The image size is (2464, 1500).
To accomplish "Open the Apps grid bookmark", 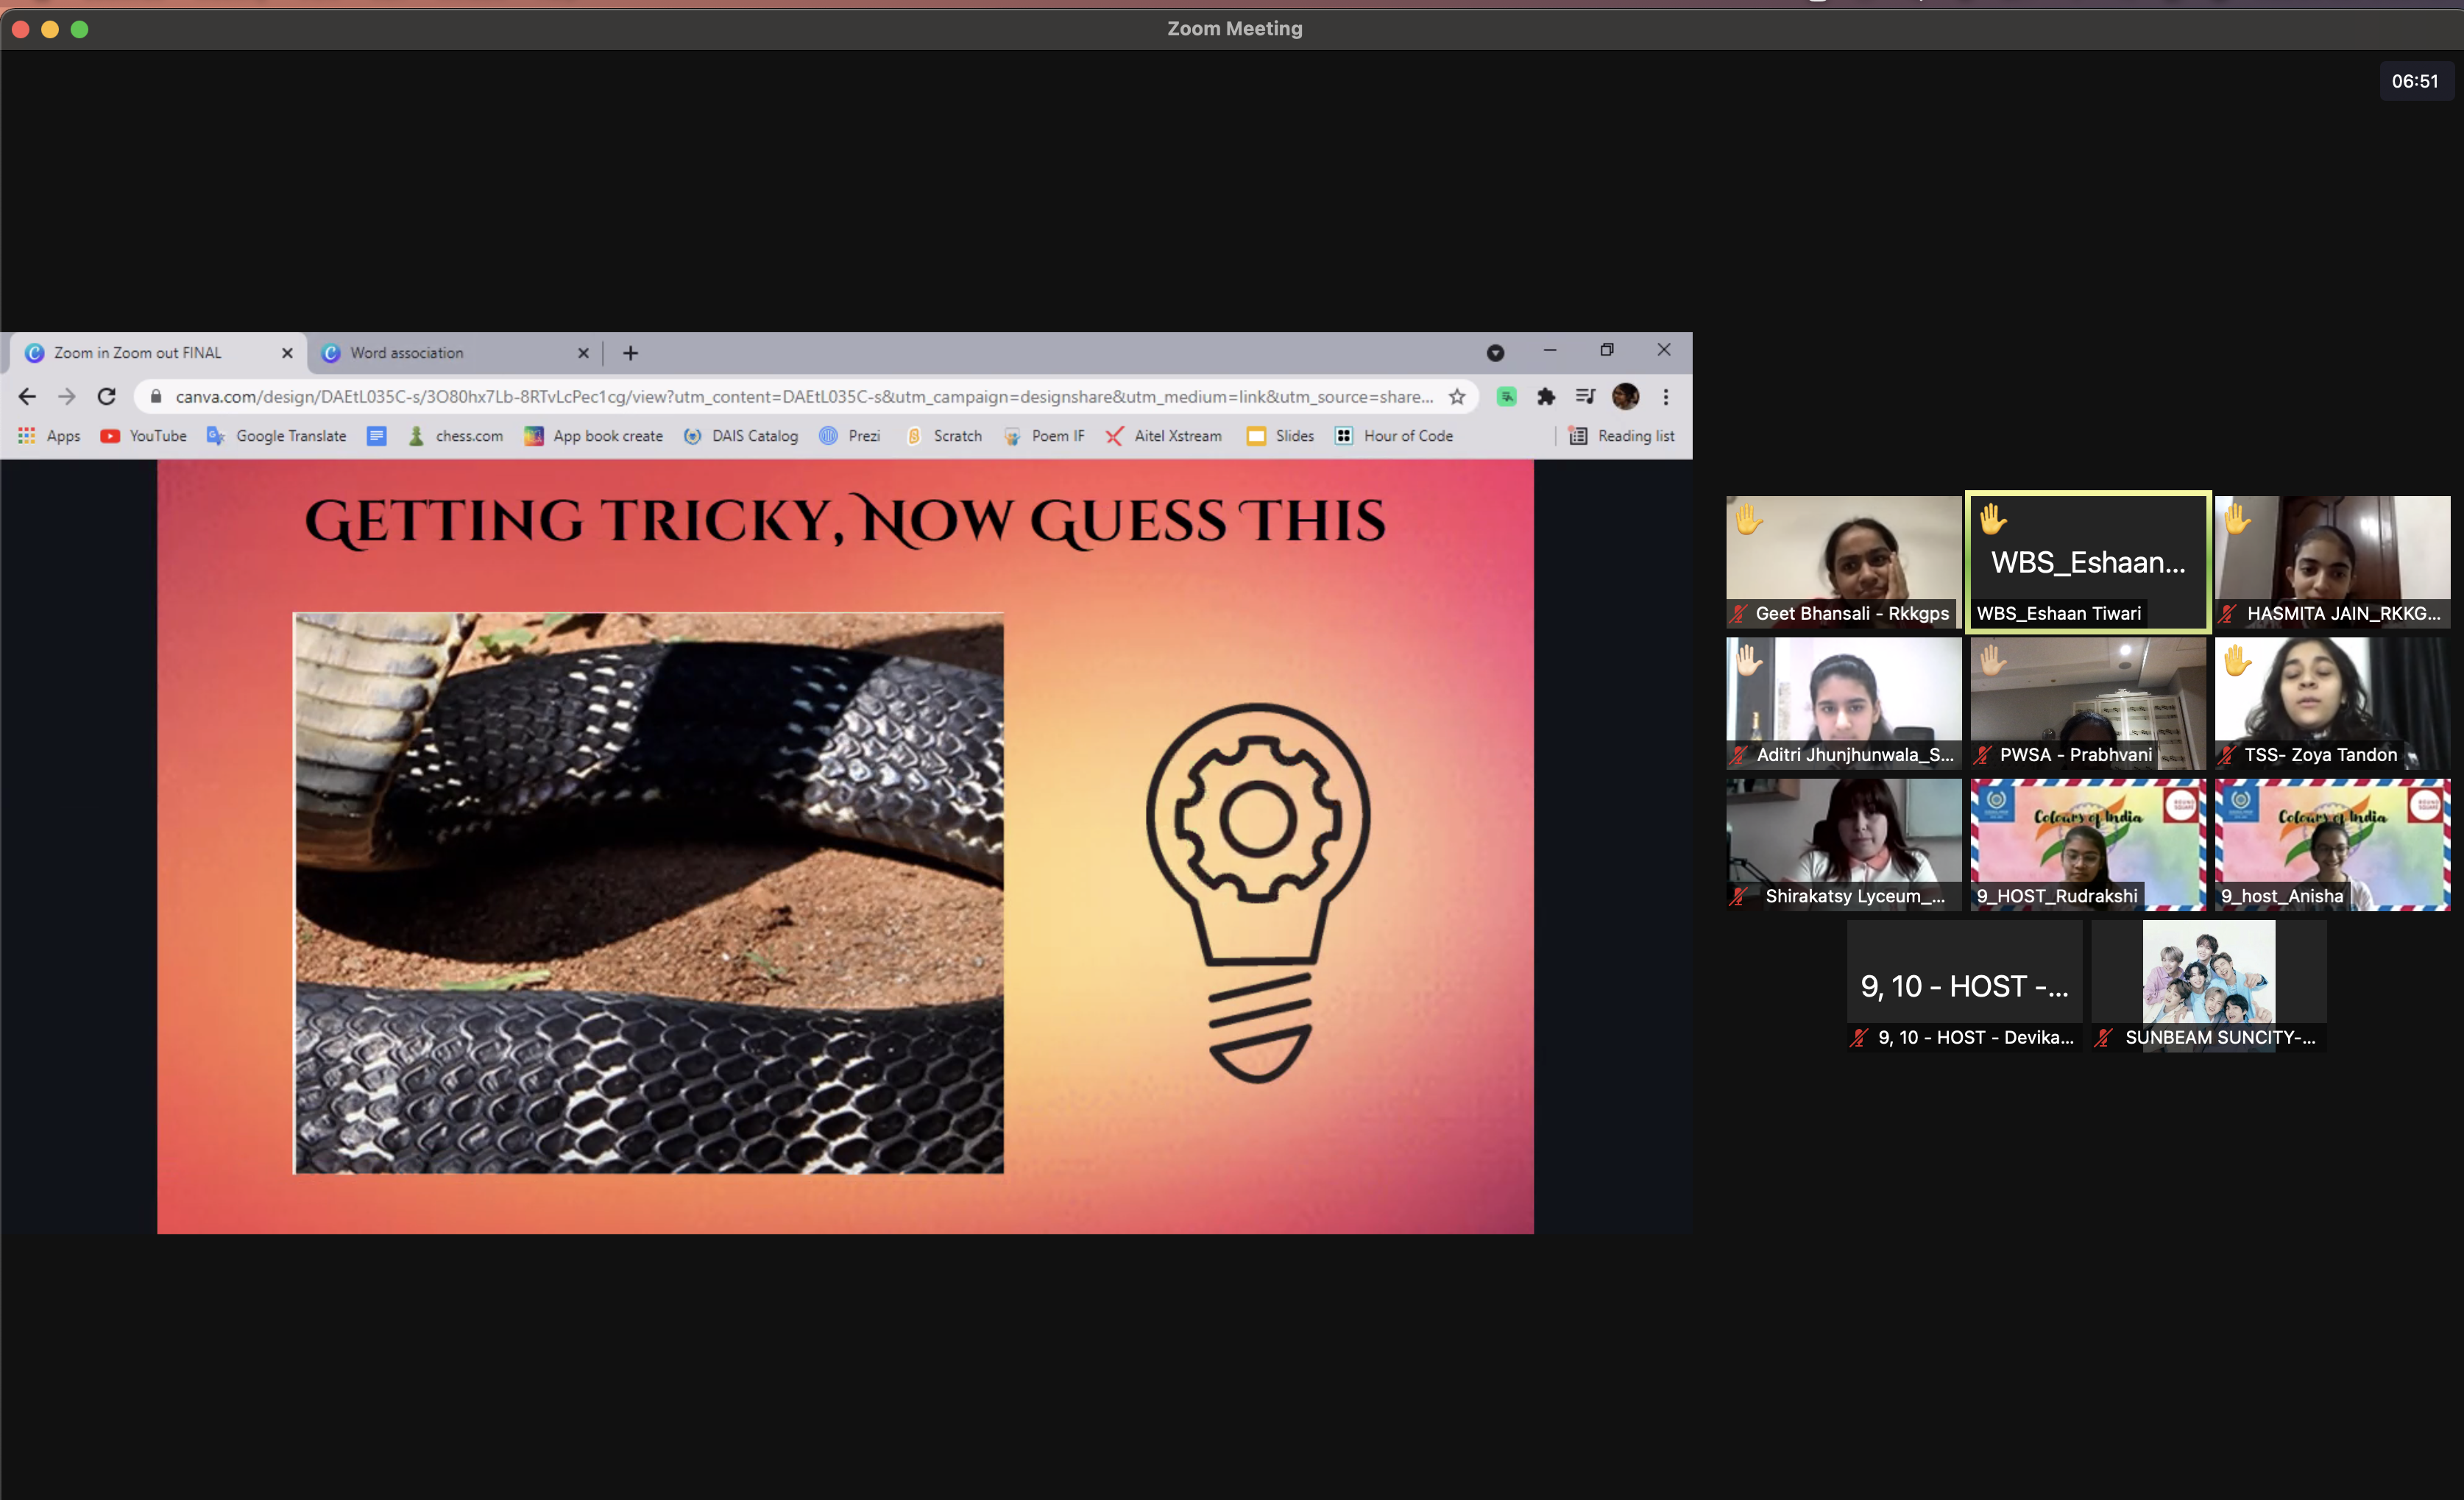I will (x=49, y=436).
